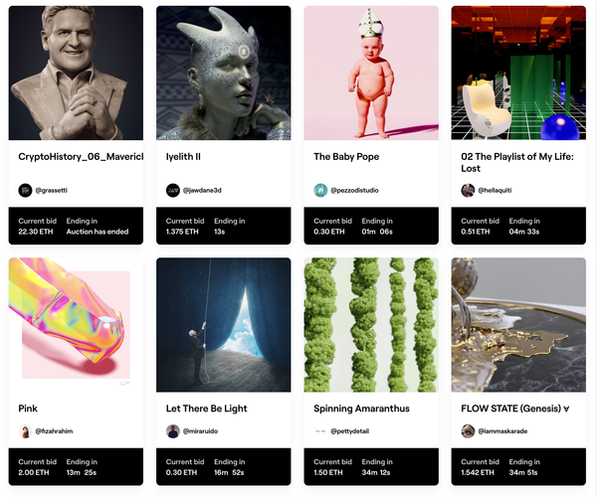Select the @iammaskarade avatar icon
Screen dimensions: 597x497
[468, 431]
